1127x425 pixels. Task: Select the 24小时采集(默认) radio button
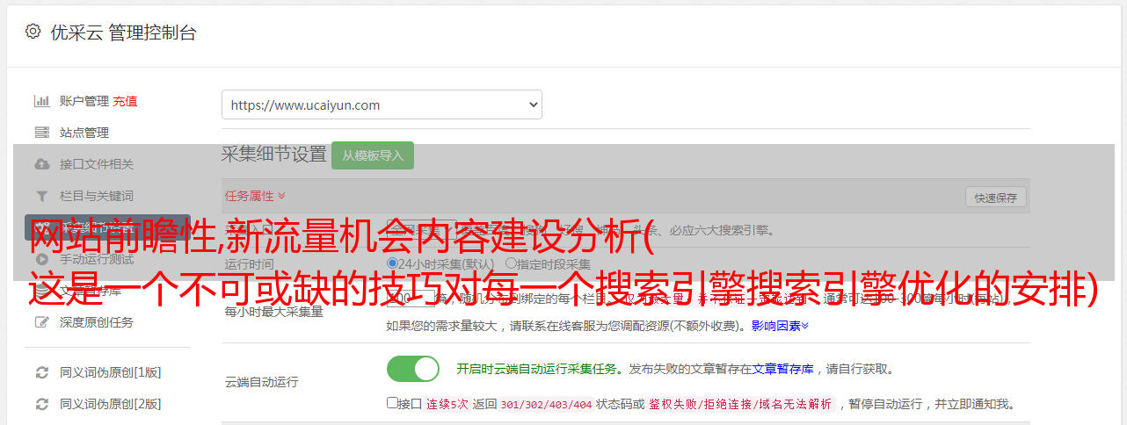392,263
